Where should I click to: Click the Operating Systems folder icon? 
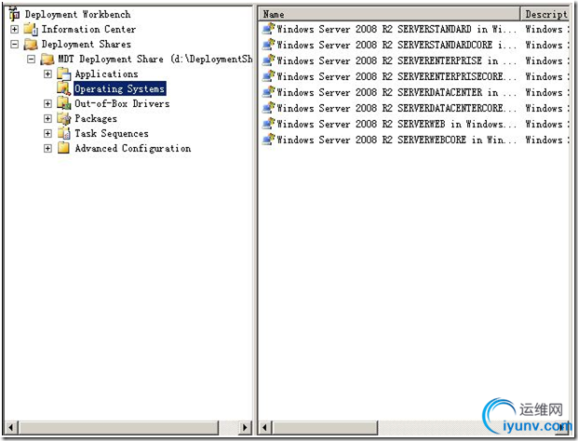[x=64, y=88]
